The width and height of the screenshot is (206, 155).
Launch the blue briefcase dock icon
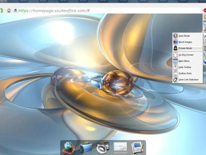pos(86,148)
